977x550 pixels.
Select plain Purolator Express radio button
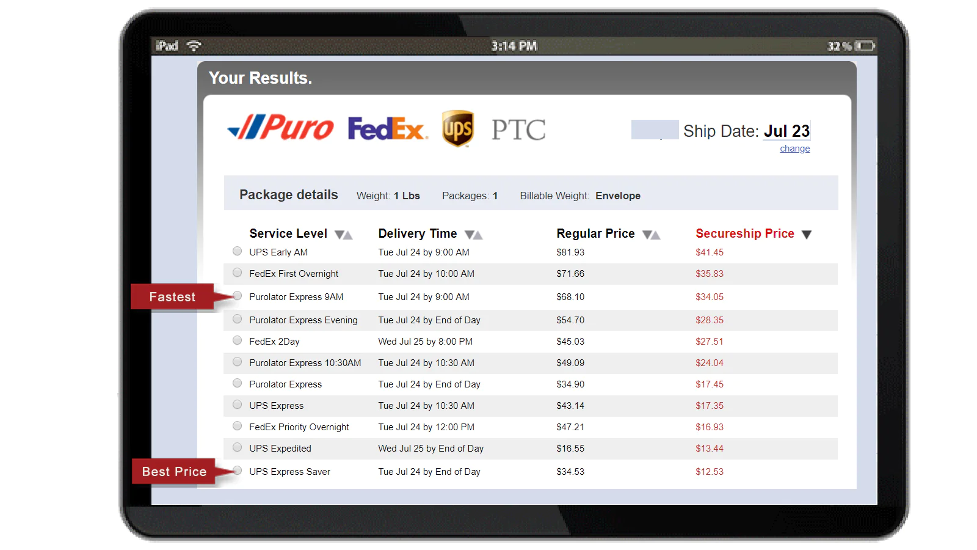pos(237,383)
